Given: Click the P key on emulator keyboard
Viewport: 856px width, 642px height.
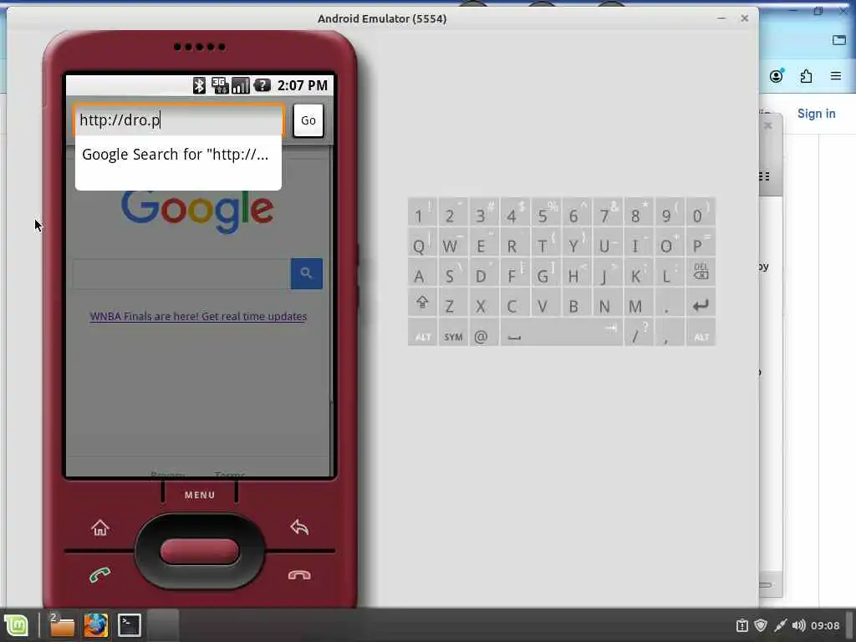Looking at the screenshot, I should click(x=701, y=243).
